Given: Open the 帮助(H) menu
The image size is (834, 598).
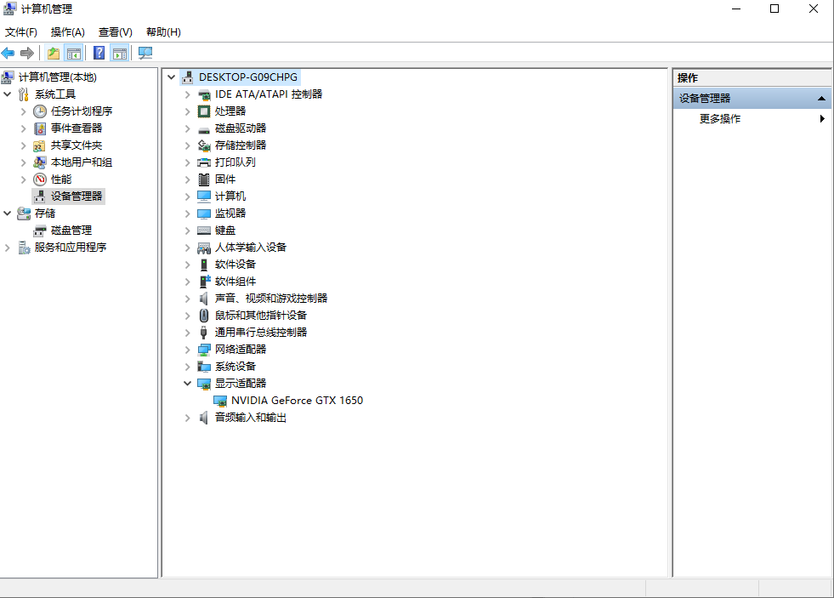Looking at the screenshot, I should pos(163,32).
